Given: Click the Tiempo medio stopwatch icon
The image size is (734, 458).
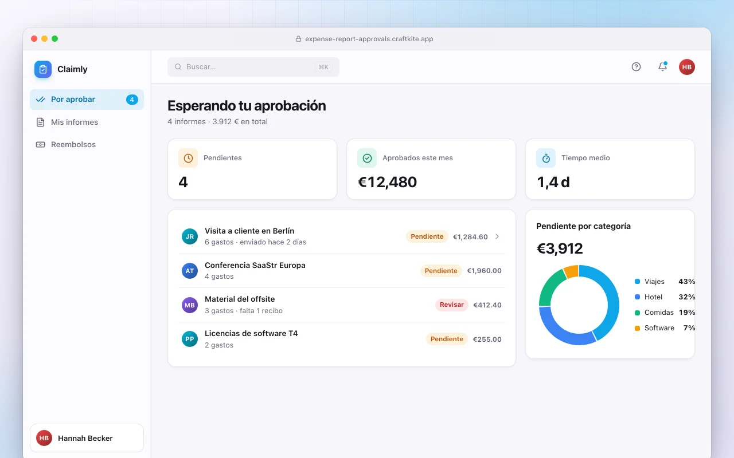Looking at the screenshot, I should (x=546, y=158).
